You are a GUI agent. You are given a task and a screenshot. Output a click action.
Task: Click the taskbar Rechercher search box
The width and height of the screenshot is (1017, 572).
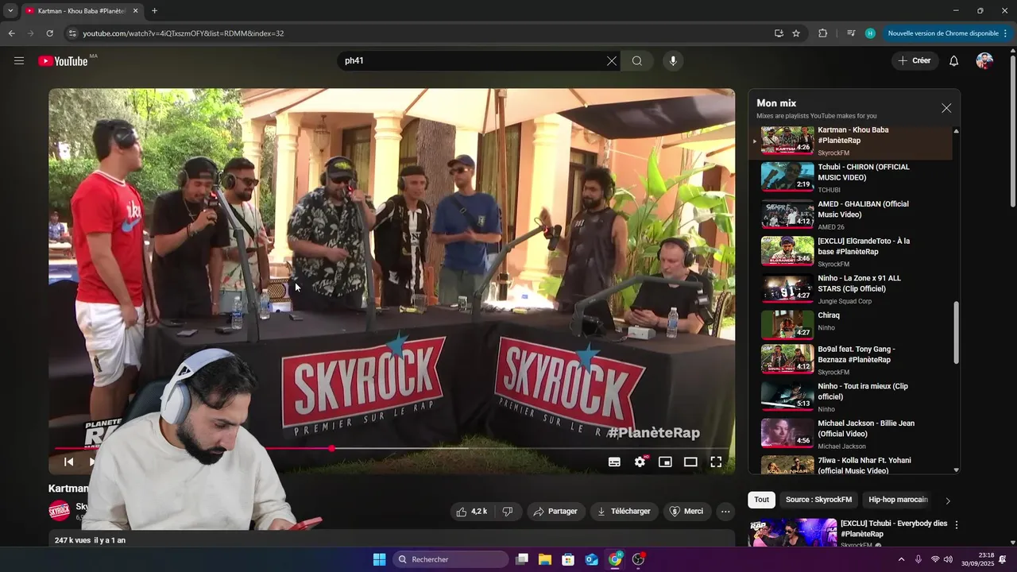[451, 559]
